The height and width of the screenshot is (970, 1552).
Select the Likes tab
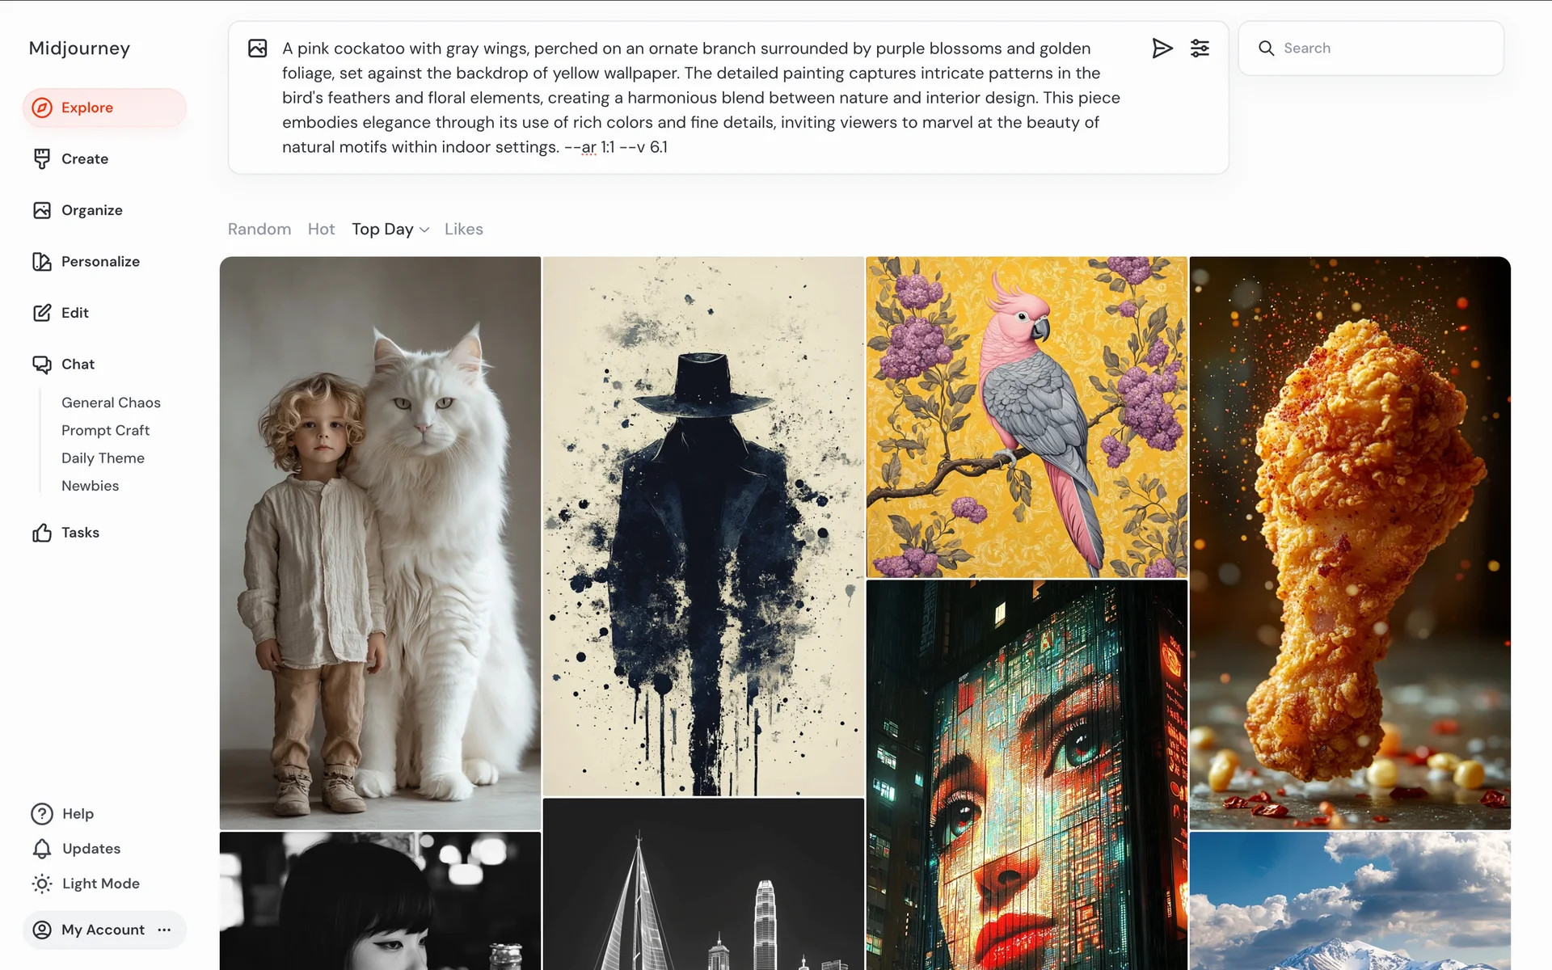pyautogui.click(x=463, y=230)
